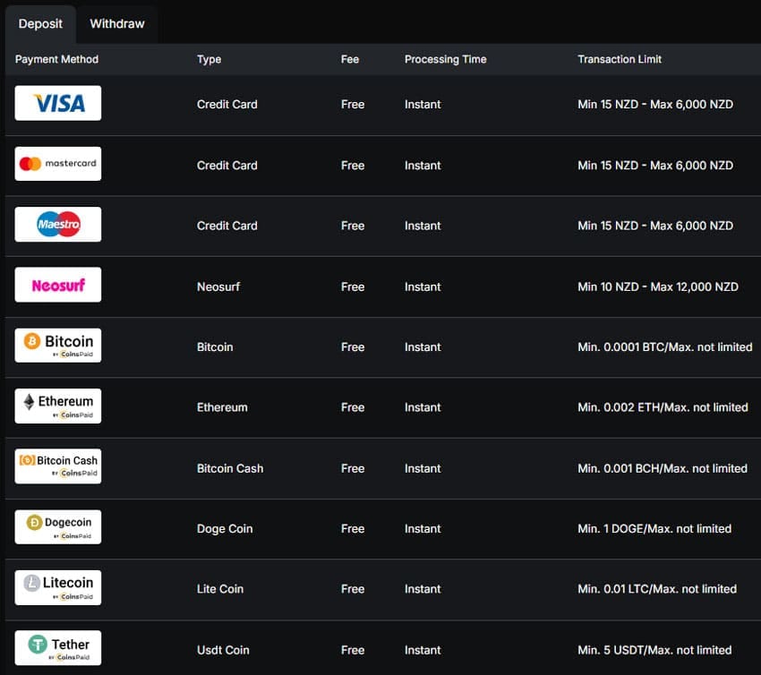The height and width of the screenshot is (675, 761).
Task: Click the Fee column header
Action: click(349, 59)
